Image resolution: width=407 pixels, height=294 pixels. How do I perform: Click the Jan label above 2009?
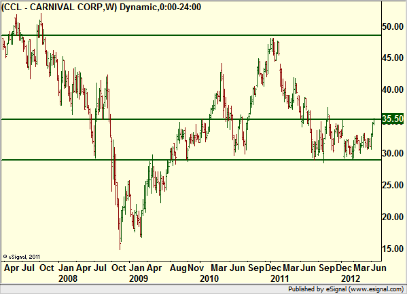(x=137, y=268)
